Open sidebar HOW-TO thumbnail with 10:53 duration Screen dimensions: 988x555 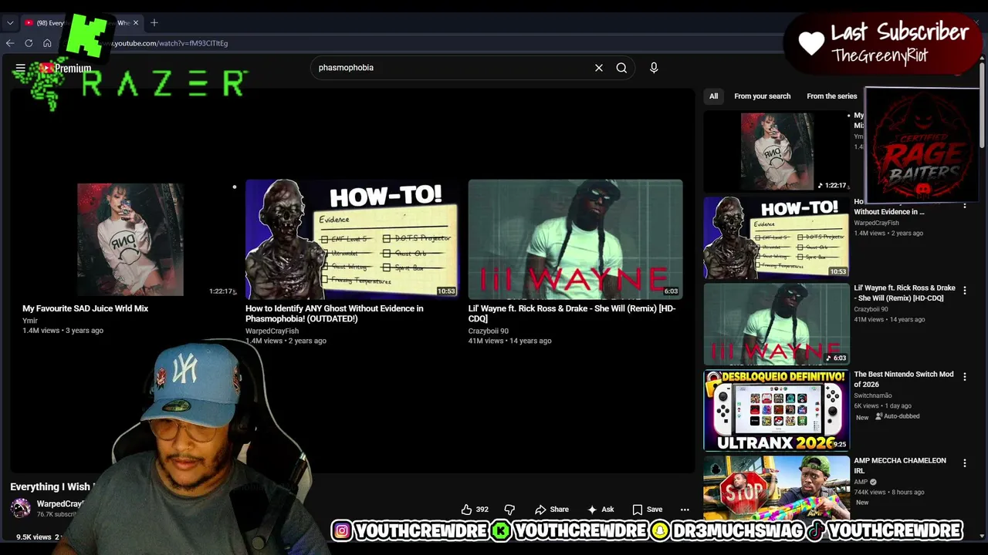(x=777, y=237)
